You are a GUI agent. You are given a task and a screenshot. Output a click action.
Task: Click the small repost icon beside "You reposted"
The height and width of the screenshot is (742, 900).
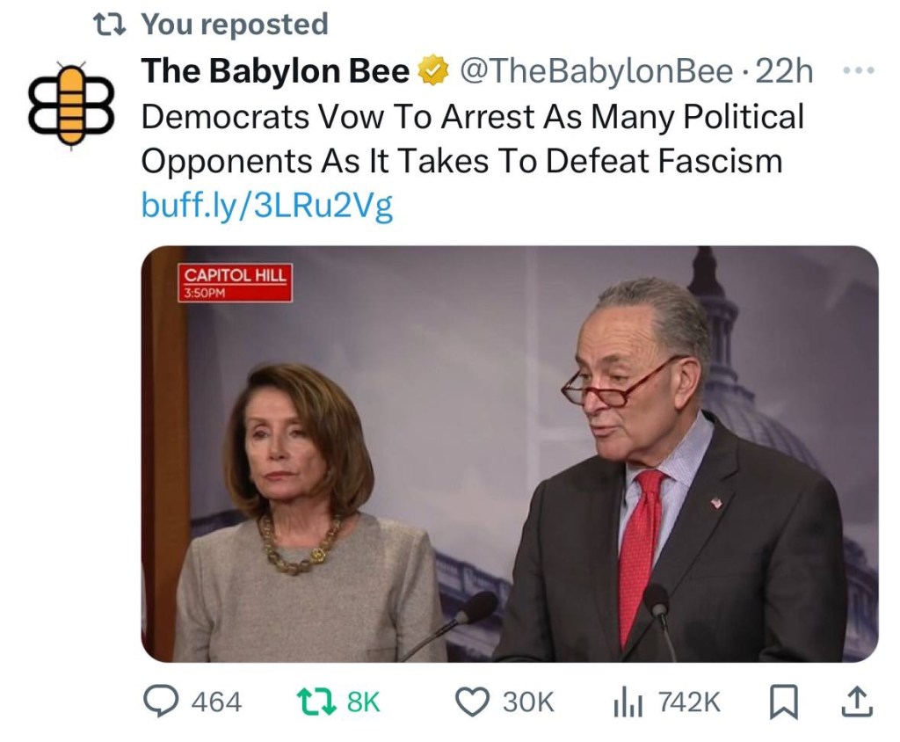coord(108,24)
